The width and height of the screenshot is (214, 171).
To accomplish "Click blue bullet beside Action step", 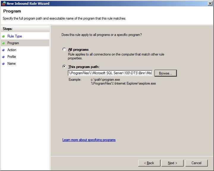I will (3, 50).
